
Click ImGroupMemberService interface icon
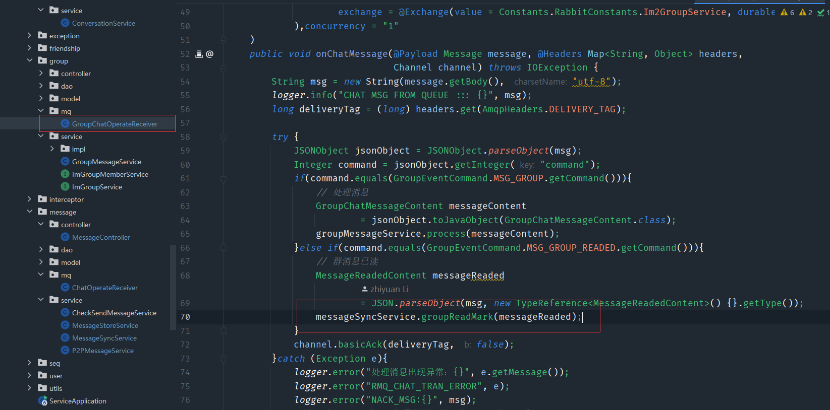(x=65, y=174)
